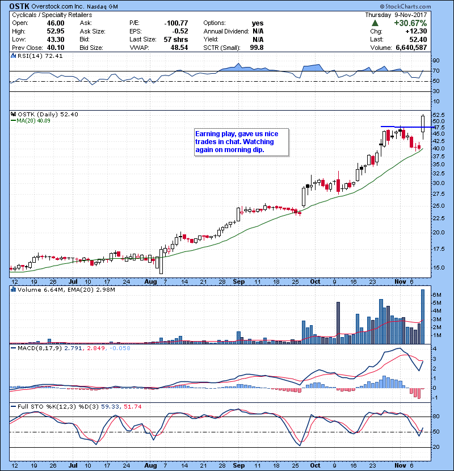Click the date Thursday 9-Nov-2017
Screen dimensions: 454x471
tap(396, 15)
